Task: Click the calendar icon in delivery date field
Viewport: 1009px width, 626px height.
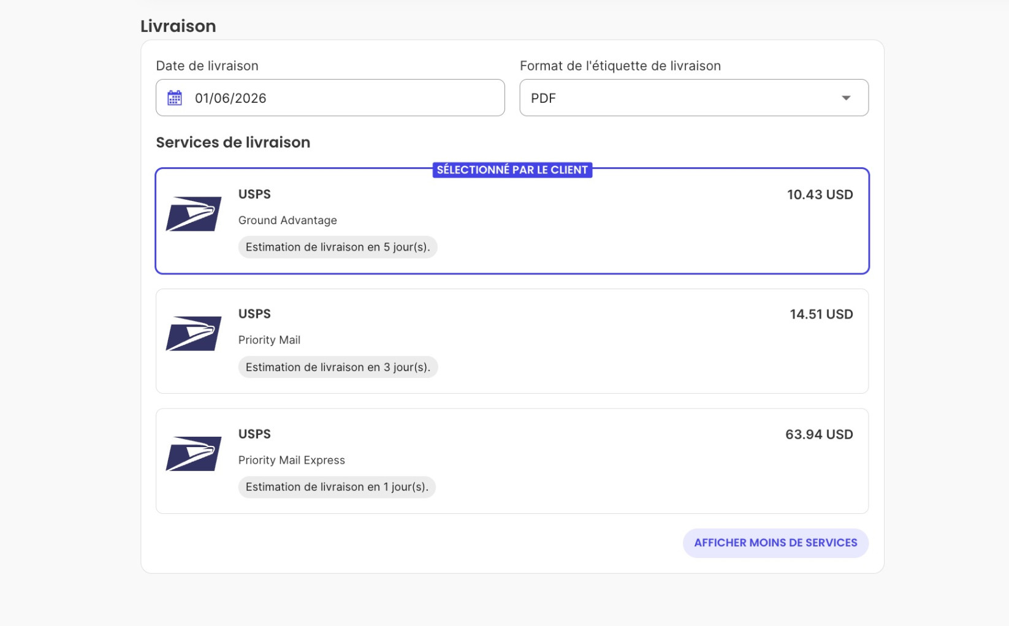Action: click(x=175, y=98)
